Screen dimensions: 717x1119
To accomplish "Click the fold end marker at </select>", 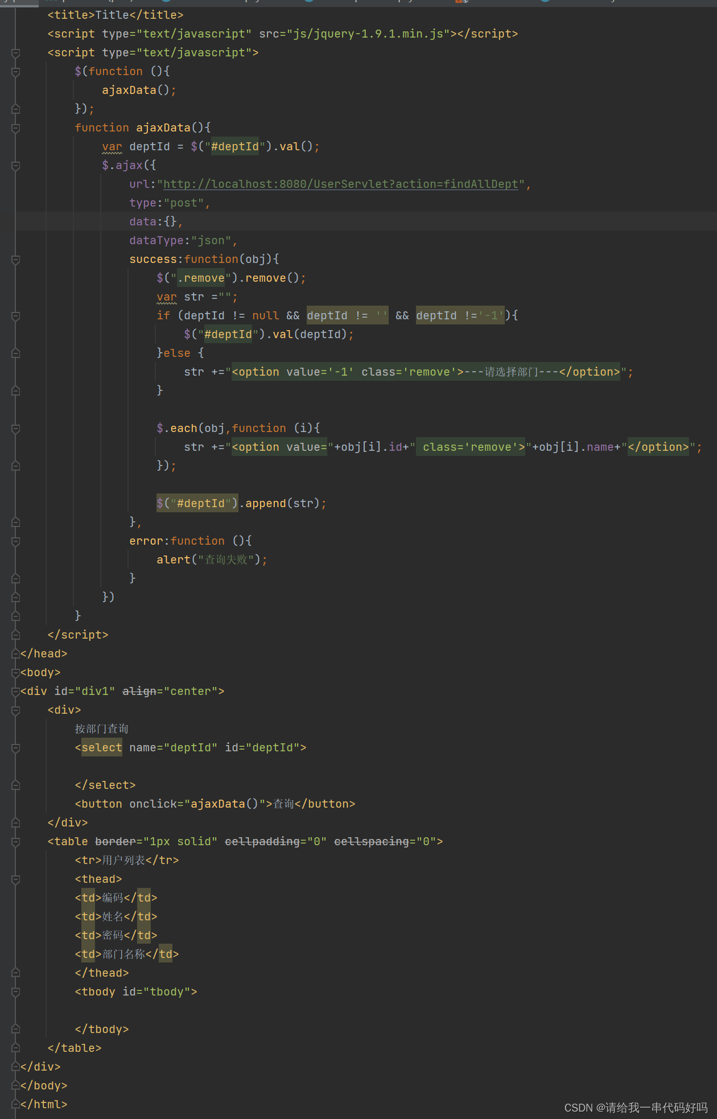I will pyautogui.click(x=16, y=785).
